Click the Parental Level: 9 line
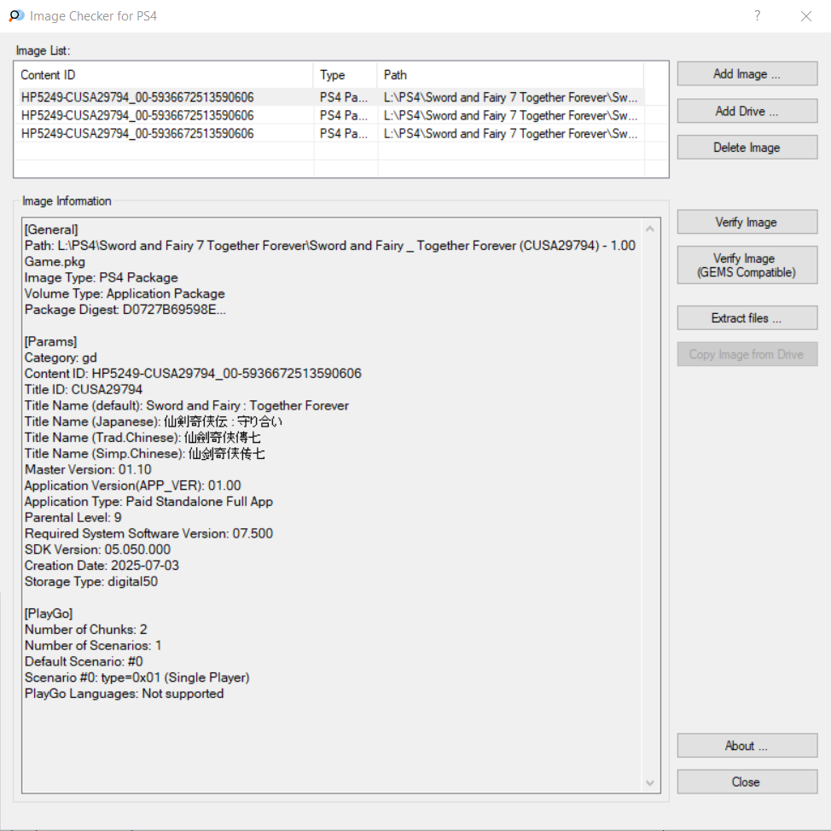 tap(73, 517)
